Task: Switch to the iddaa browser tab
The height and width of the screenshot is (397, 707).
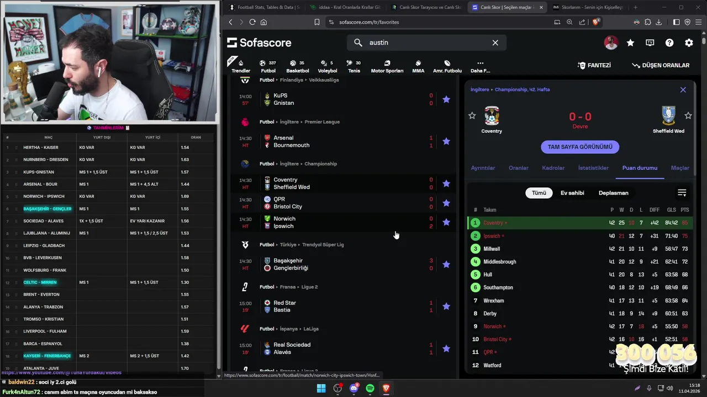Action: point(345,7)
